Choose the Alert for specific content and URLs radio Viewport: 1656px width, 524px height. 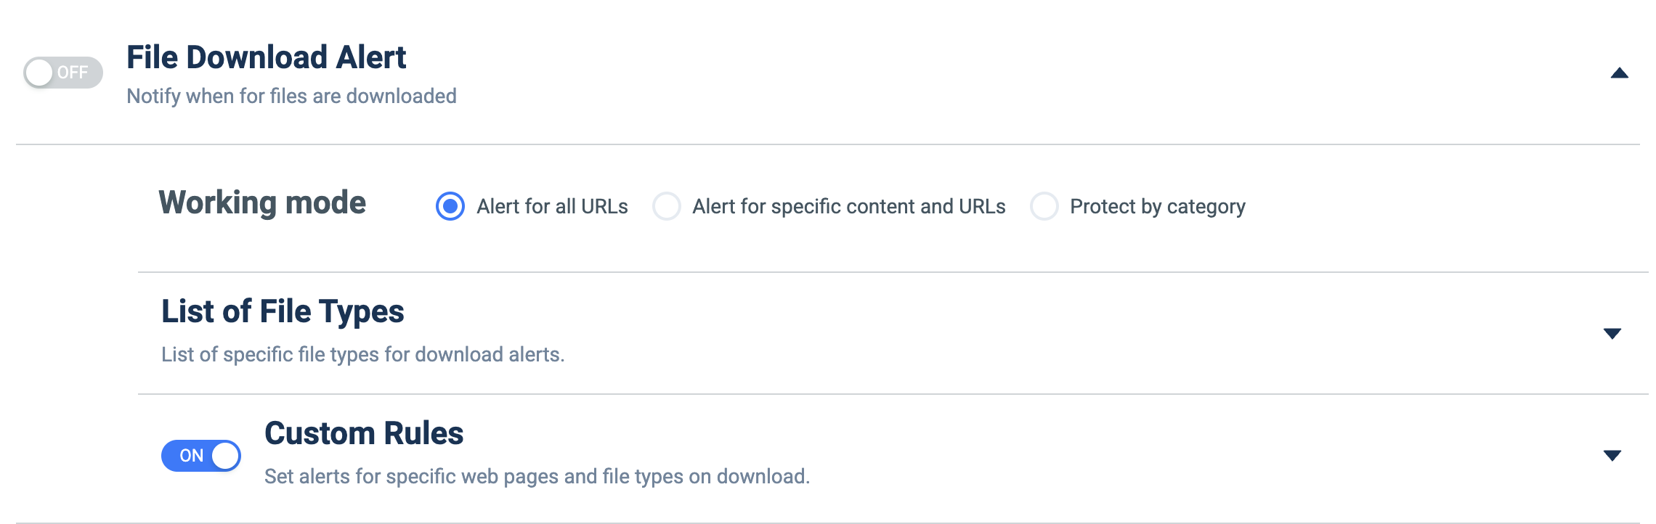tap(666, 206)
